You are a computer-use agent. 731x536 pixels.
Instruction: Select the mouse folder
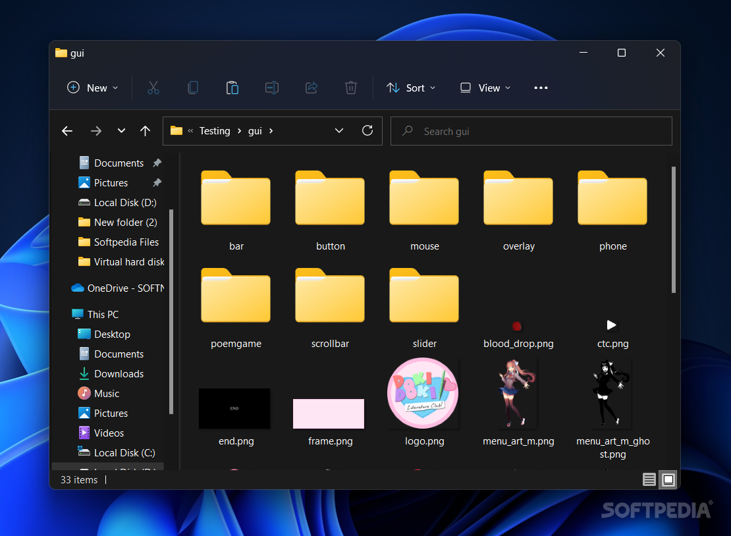click(x=424, y=211)
